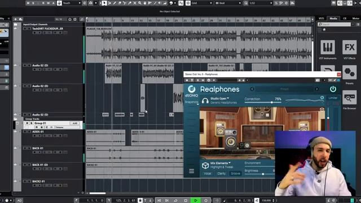Viewport: 361px width, 203px height.
Task: Toggle global Read R automation button
Action: (x=43, y=3)
